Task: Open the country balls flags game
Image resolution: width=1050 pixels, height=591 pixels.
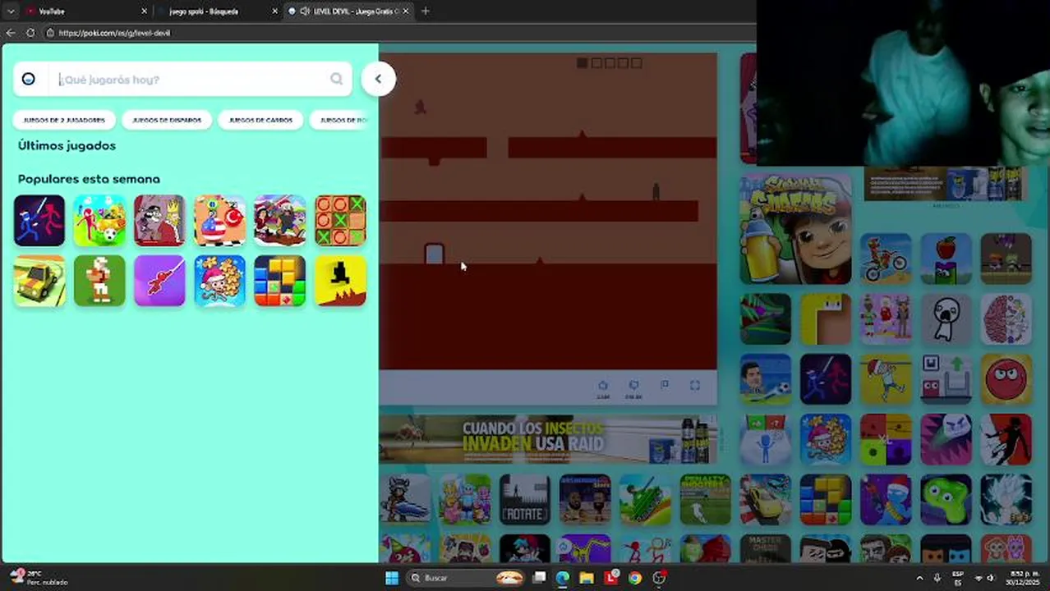Action: (x=219, y=221)
